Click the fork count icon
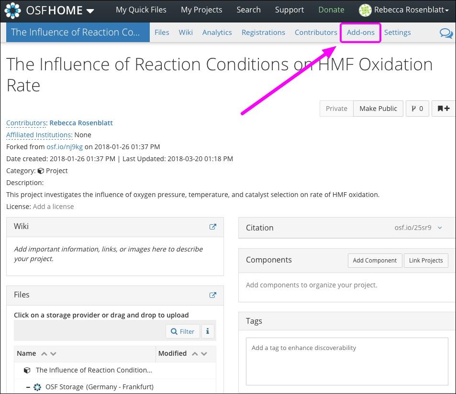This screenshot has width=456, height=394. [x=415, y=109]
